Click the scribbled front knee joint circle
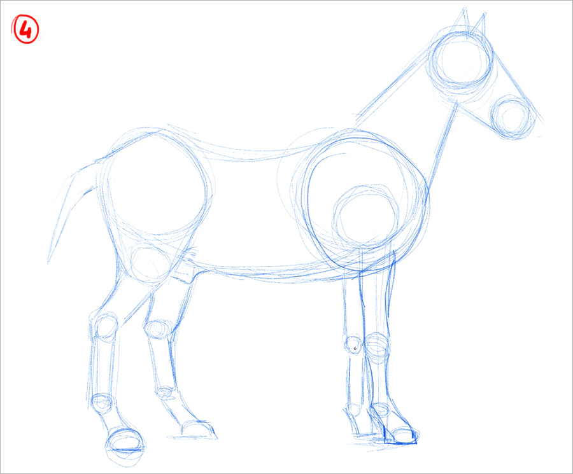This screenshot has width=573, height=474. click(x=377, y=347)
